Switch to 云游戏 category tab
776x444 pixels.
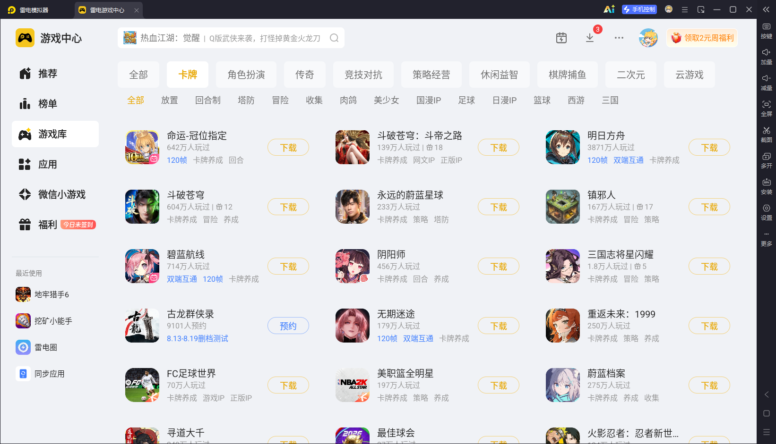point(690,75)
